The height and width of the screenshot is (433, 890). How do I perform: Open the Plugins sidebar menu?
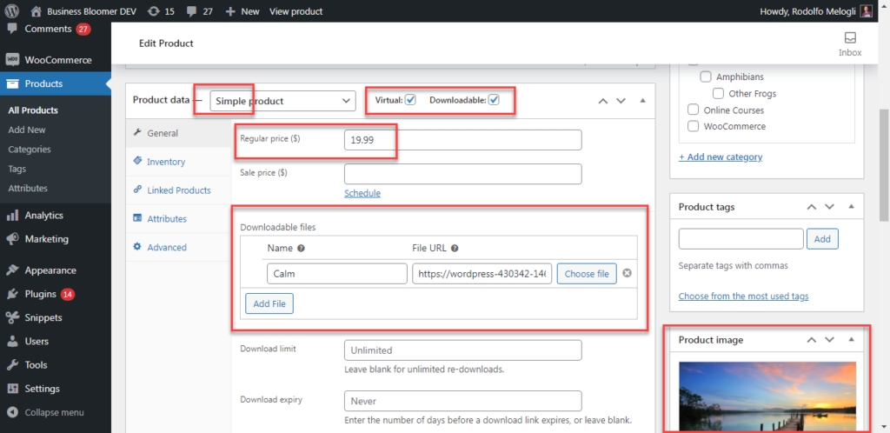point(40,294)
